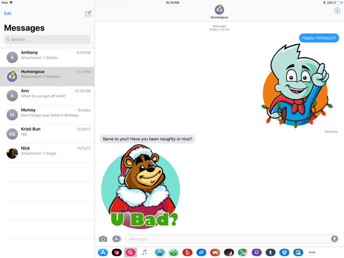Open Ann's message about getting off work
344x258 pixels.
(47, 96)
